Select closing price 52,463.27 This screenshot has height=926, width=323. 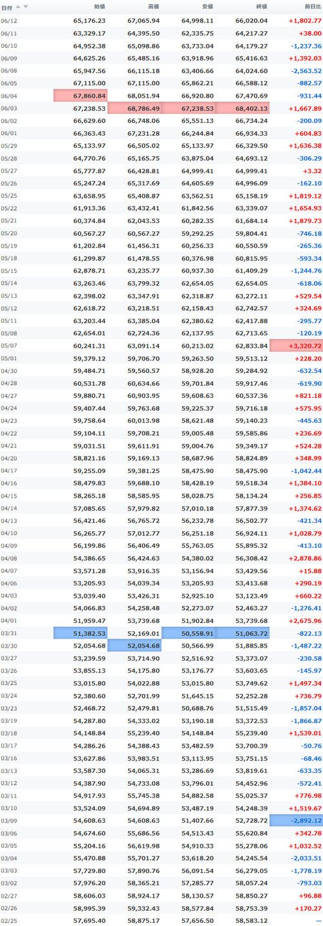click(x=251, y=609)
